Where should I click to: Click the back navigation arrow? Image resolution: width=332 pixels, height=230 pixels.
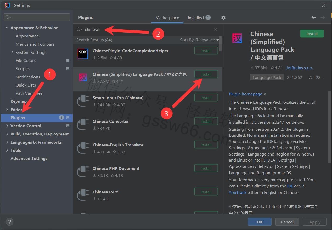click(x=314, y=17)
